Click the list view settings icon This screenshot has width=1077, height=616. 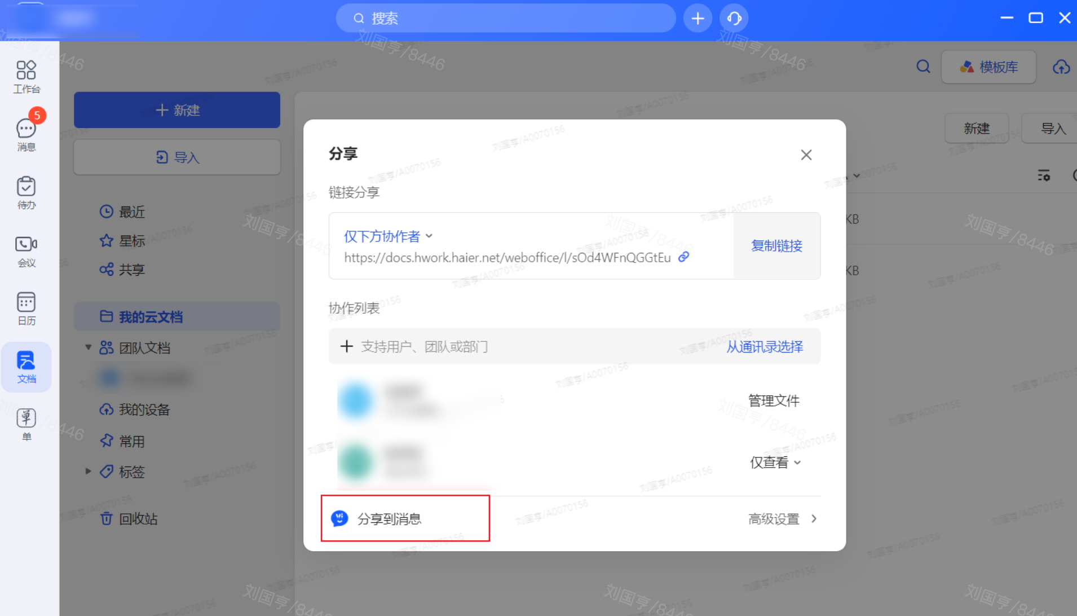pos(1044,175)
